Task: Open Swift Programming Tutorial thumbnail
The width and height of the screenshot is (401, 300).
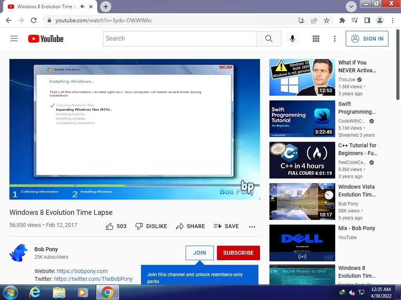Action: [302, 119]
